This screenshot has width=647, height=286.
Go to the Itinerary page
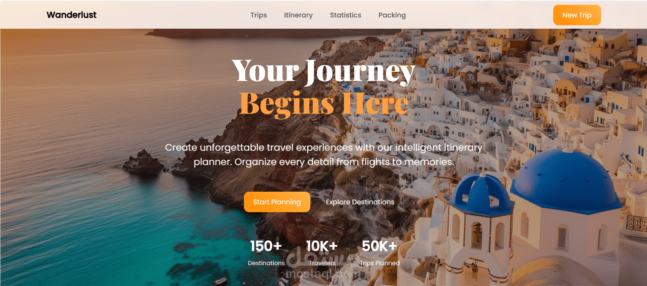click(298, 15)
